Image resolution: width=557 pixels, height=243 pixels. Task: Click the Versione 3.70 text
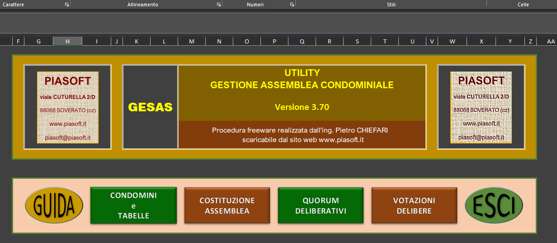[302, 107]
